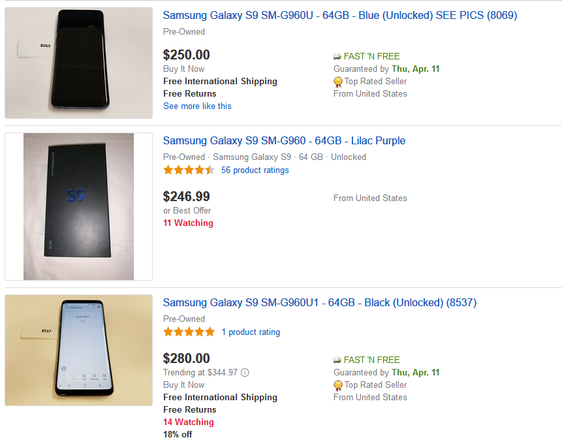Open the Lilac Purple Galaxy S9 listing title

tap(284, 140)
